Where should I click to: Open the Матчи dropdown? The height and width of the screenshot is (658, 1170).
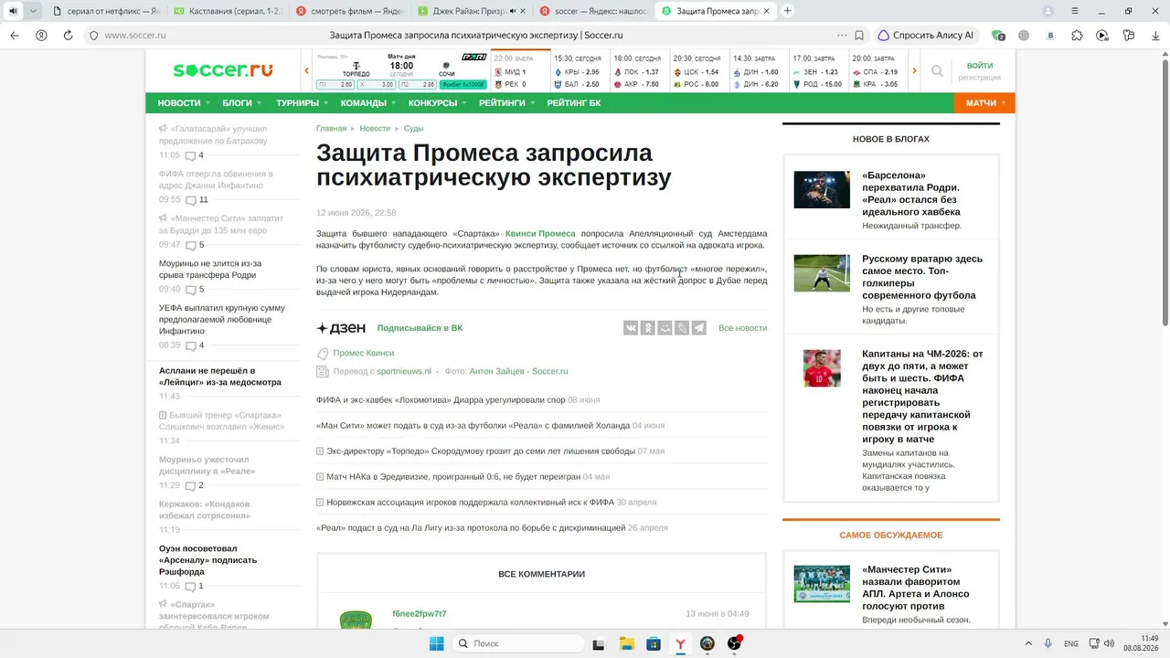984,103
